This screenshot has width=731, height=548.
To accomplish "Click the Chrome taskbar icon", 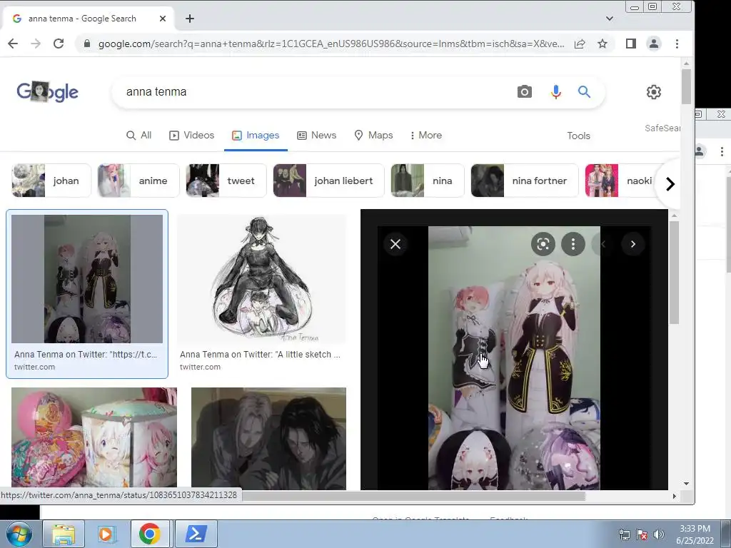I will tap(149, 534).
